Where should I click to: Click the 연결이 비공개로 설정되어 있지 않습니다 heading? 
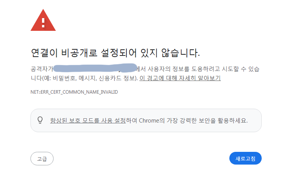pos(115,53)
